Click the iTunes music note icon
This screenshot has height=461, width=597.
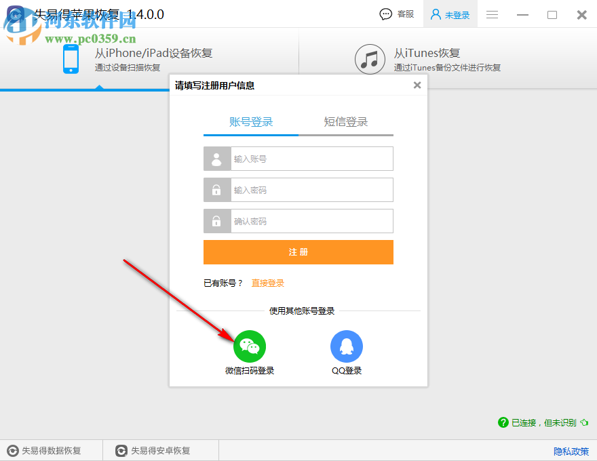(370, 59)
